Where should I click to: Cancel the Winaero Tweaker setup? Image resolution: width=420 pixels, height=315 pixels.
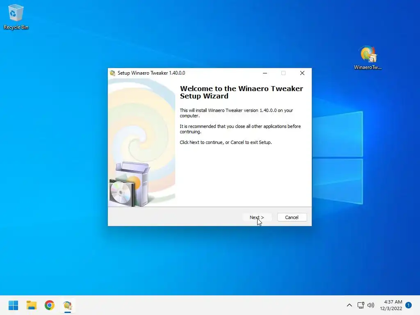click(292, 217)
